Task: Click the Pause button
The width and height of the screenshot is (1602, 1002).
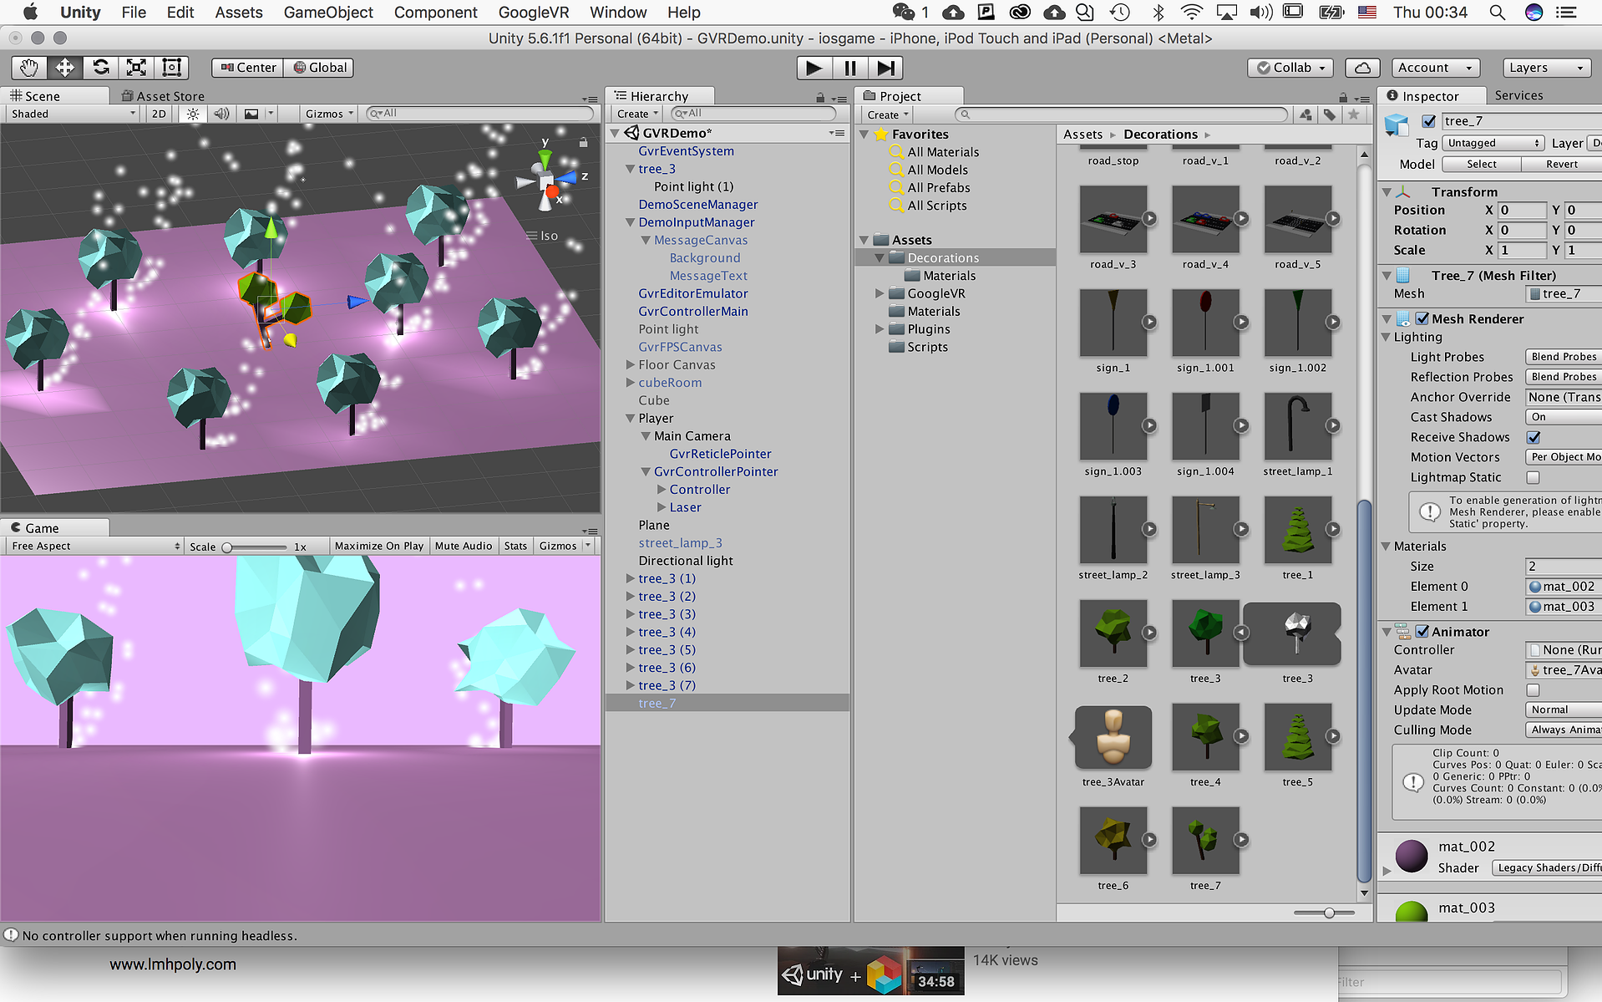Action: pos(849,68)
